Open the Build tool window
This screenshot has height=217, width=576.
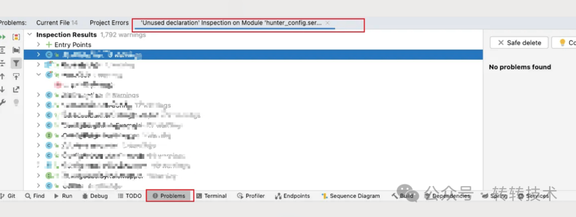pyautogui.click(x=402, y=196)
